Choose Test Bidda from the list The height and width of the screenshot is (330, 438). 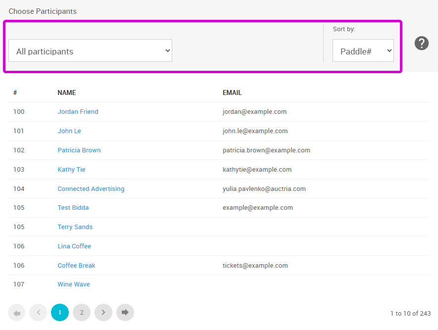pos(73,208)
